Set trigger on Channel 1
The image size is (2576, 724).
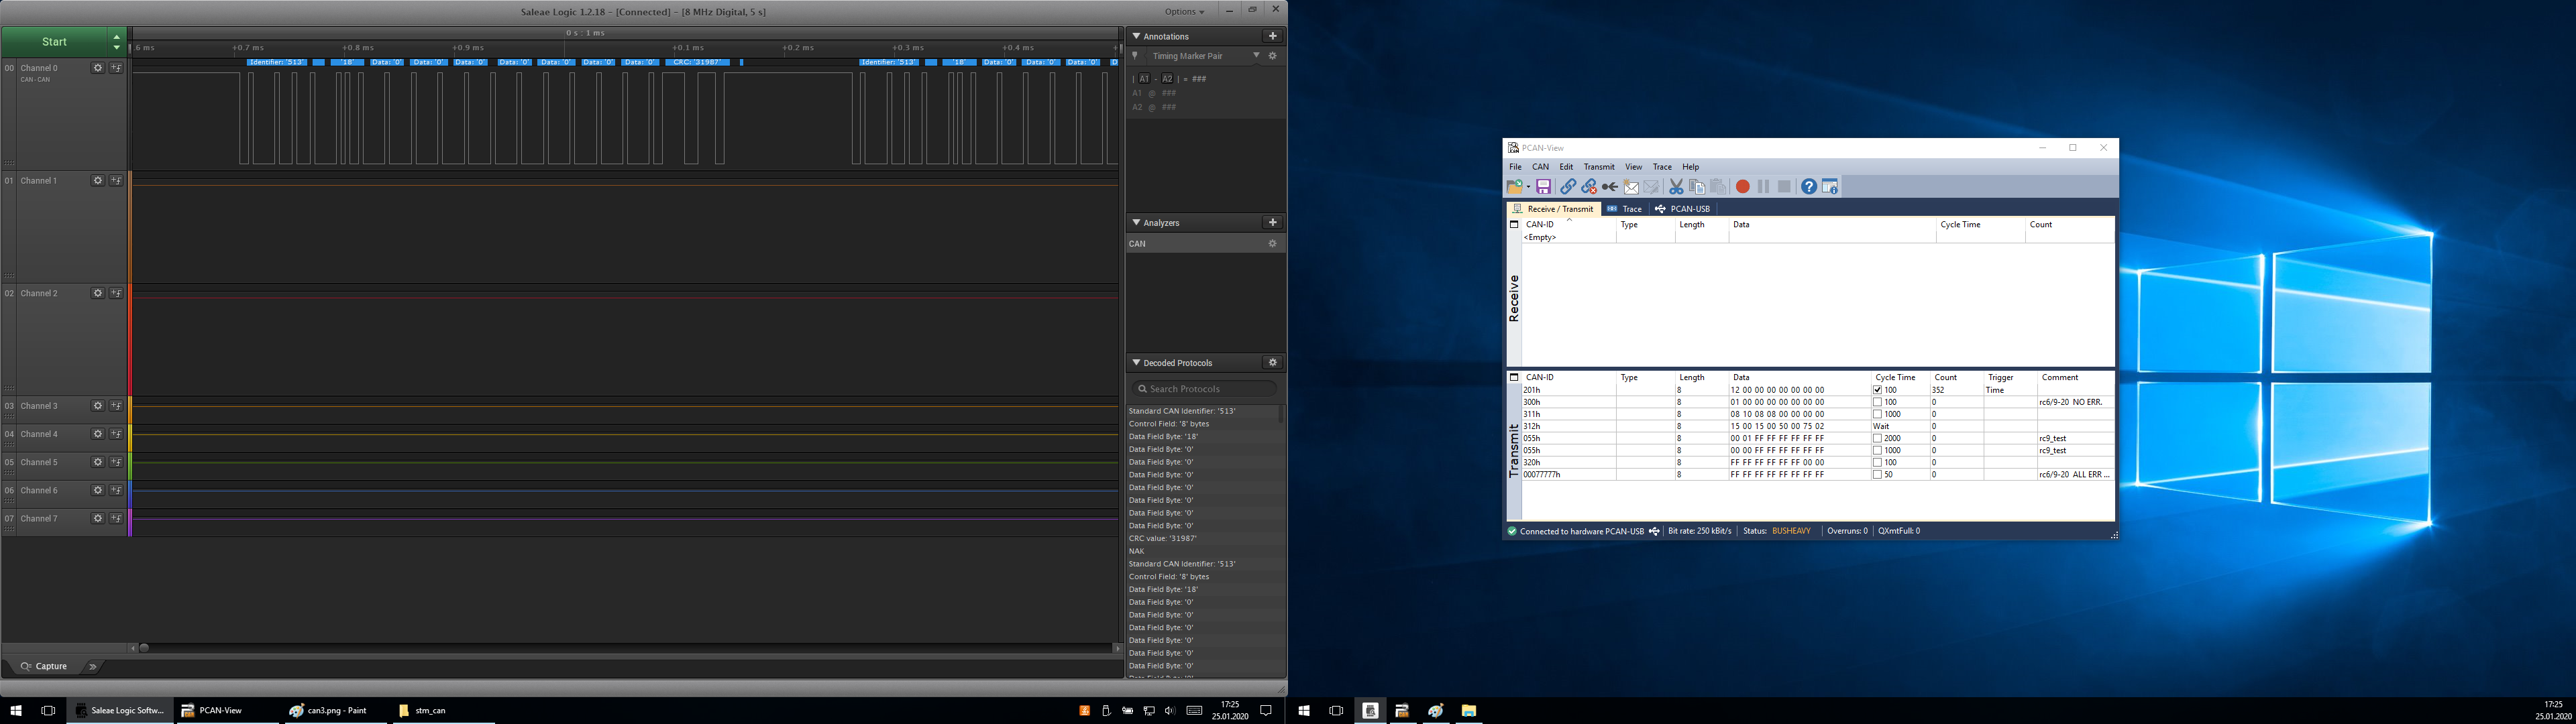pos(116,181)
